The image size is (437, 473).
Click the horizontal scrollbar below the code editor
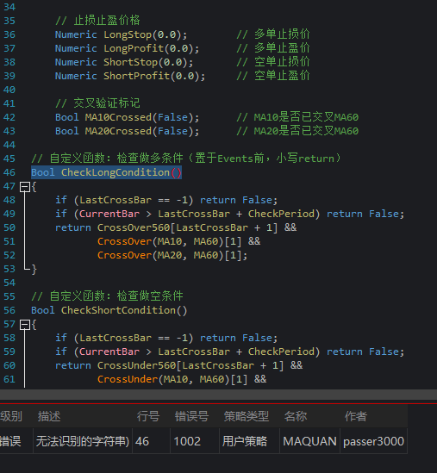[219, 395]
